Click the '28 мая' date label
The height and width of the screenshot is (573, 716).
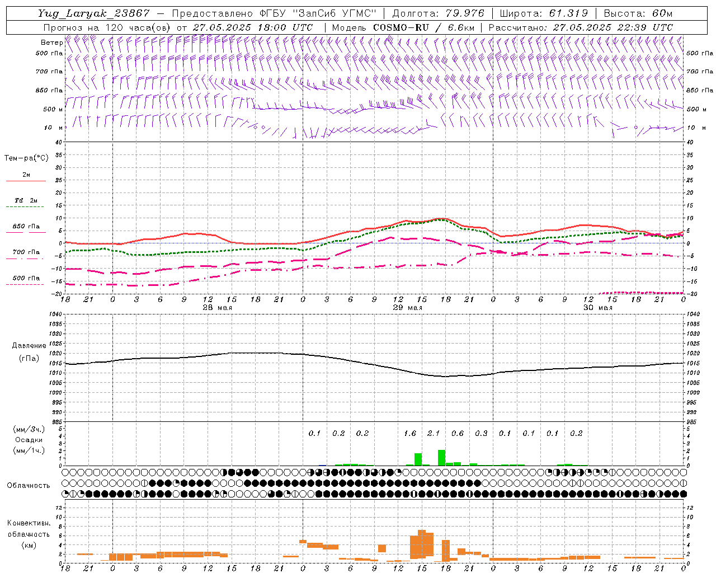(x=217, y=308)
